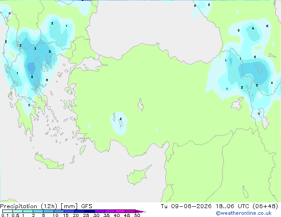Click the 20–25 mm legend color swatch
The image size is (281, 217).
point(79,211)
